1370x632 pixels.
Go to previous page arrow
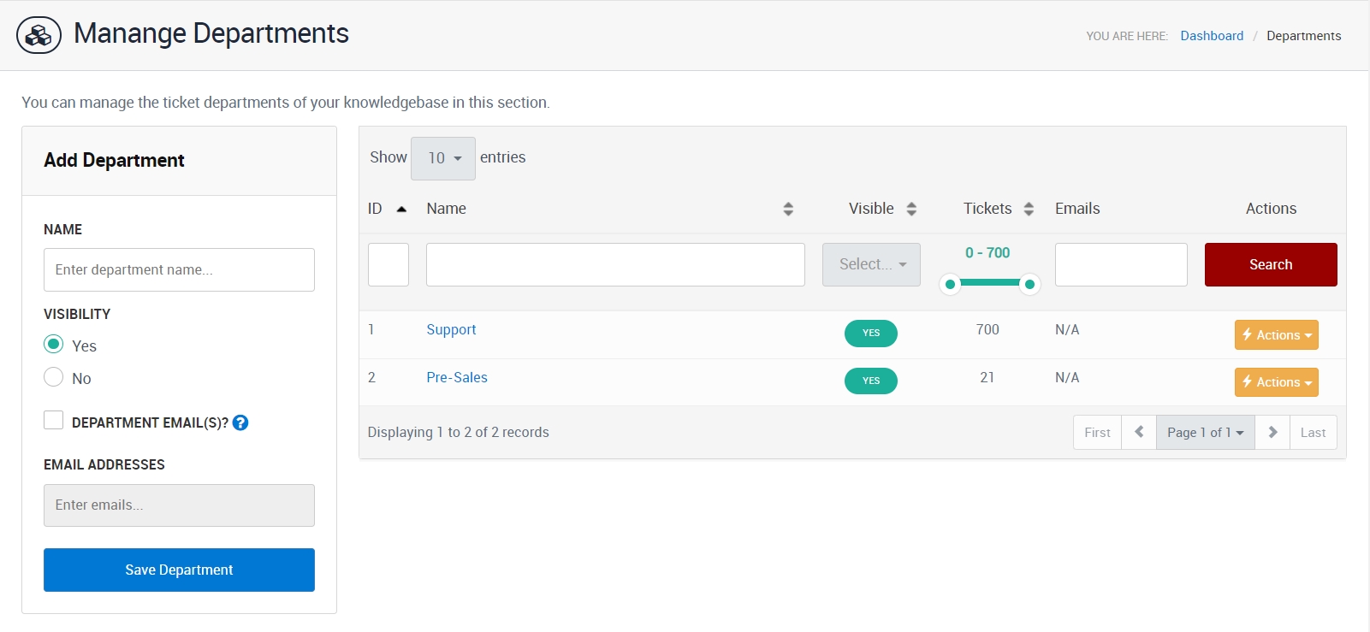pos(1139,433)
